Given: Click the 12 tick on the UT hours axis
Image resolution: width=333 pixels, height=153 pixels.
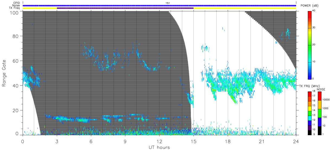Looking at the screenshot, I should pyautogui.click(x=159, y=141).
